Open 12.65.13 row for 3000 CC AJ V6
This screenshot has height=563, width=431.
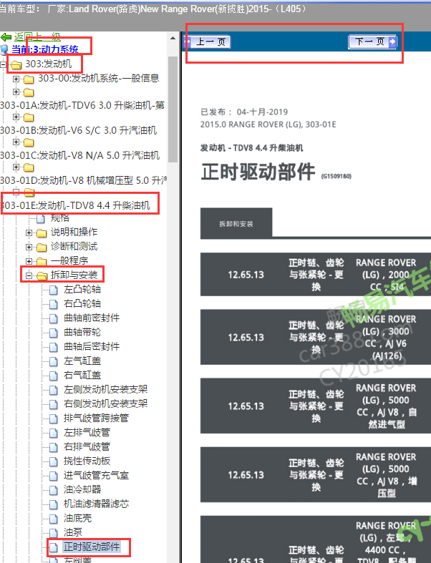pos(316,337)
